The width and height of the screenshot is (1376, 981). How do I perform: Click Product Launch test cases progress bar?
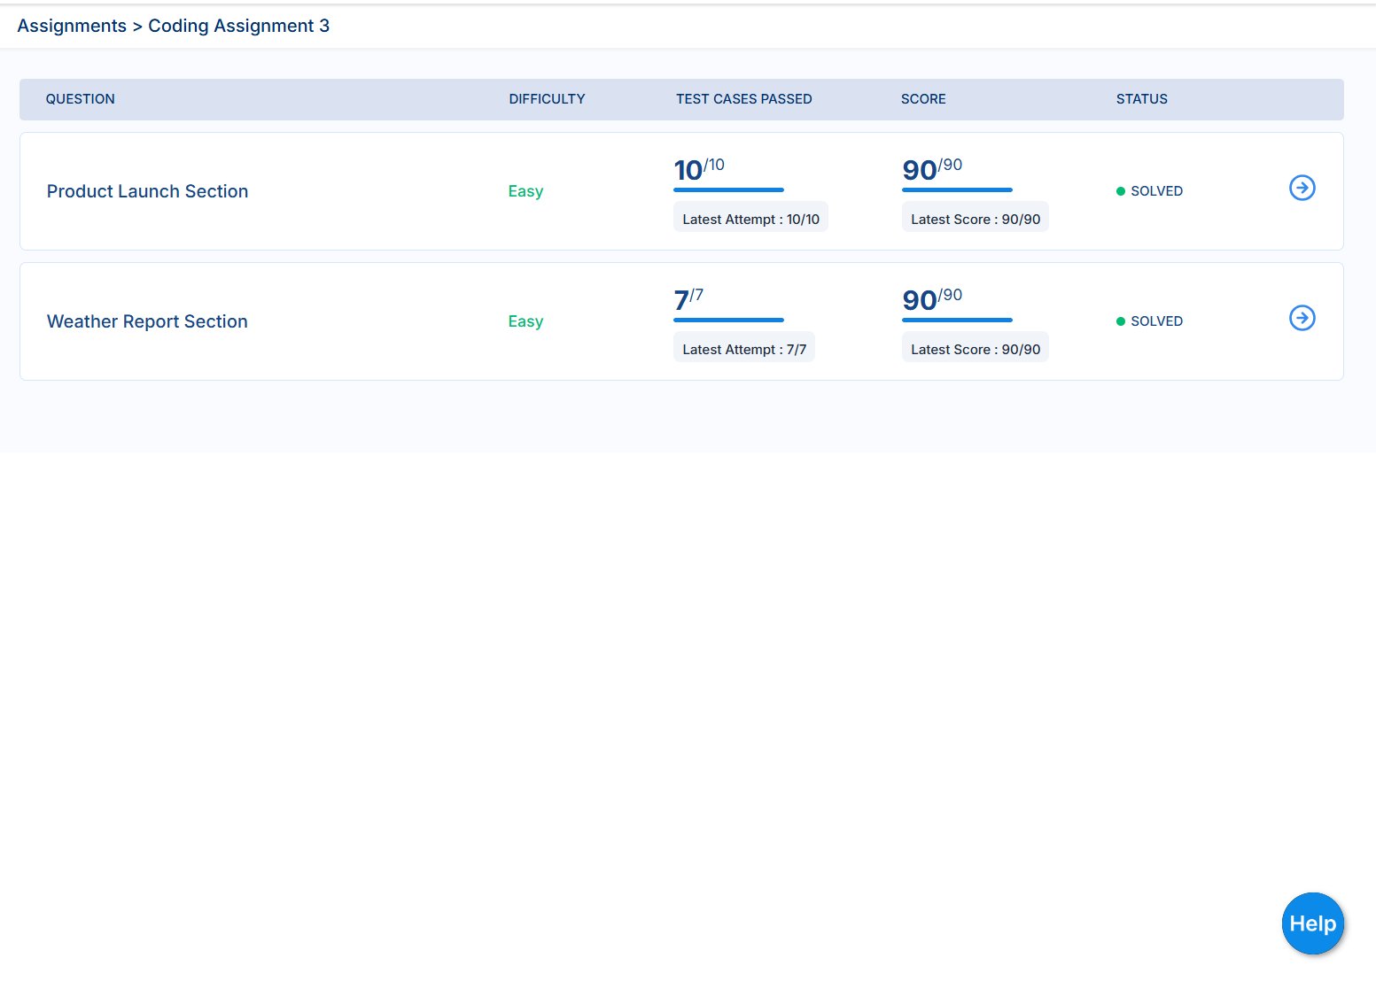(728, 189)
